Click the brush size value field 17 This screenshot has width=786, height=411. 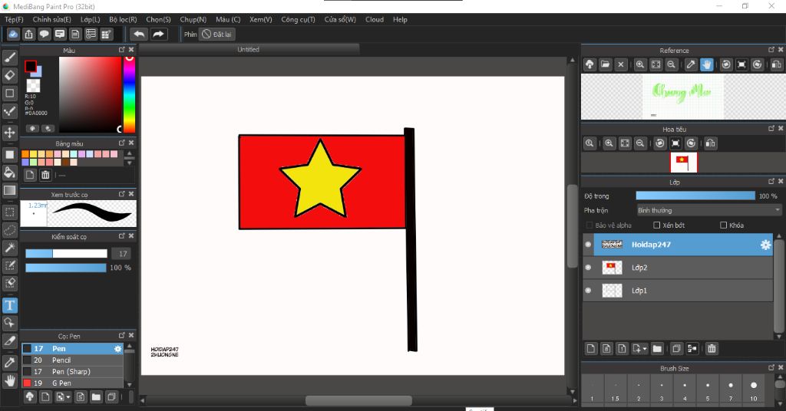tap(122, 254)
